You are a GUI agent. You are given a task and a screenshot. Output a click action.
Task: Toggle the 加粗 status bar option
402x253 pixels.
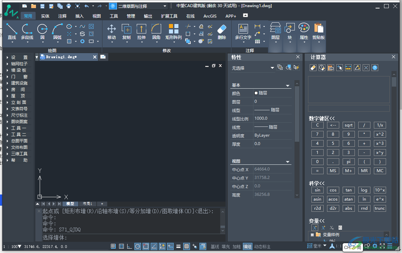click(236, 247)
